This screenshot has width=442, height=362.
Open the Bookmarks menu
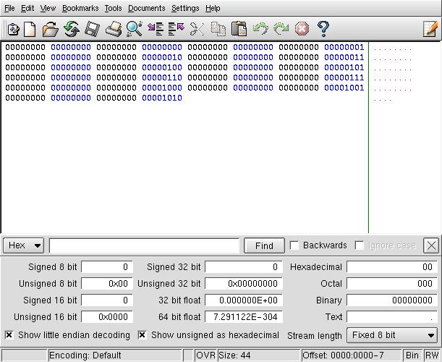(79, 8)
